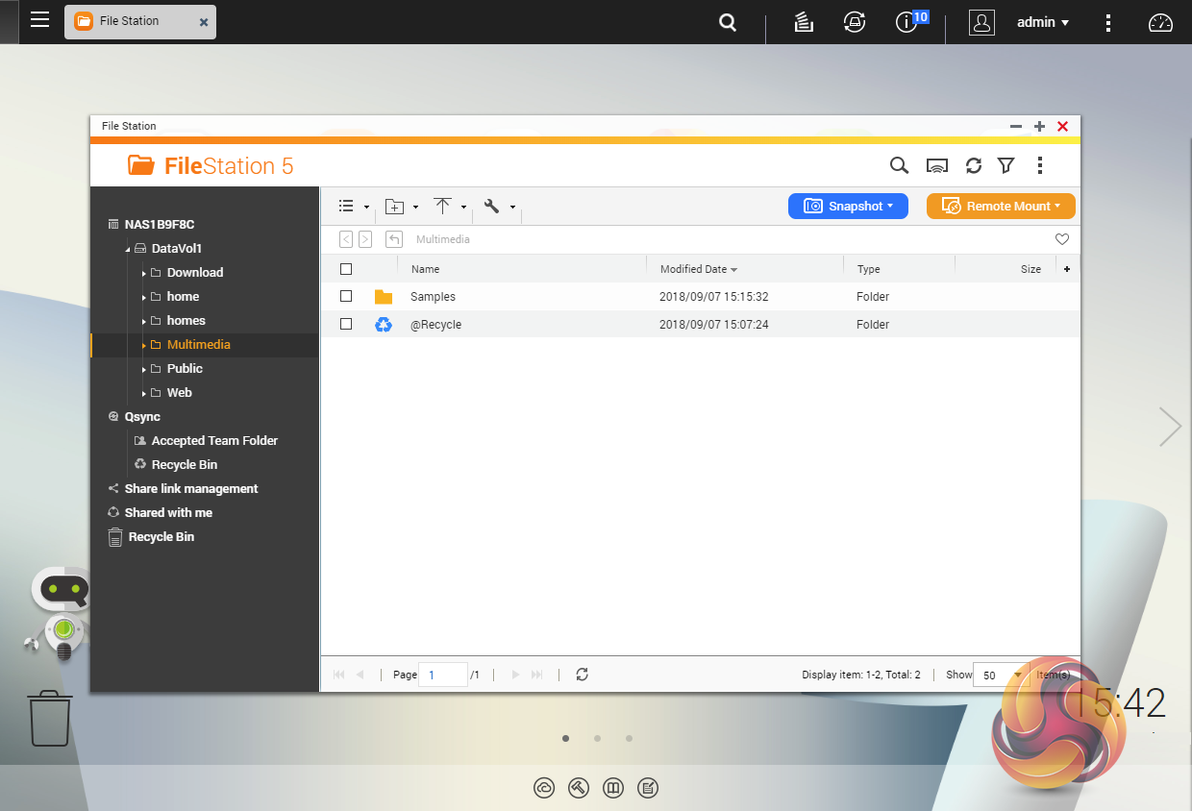The height and width of the screenshot is (811, 1192).
Task: Select the Public folder in sidebar
Action: (185, 369)
